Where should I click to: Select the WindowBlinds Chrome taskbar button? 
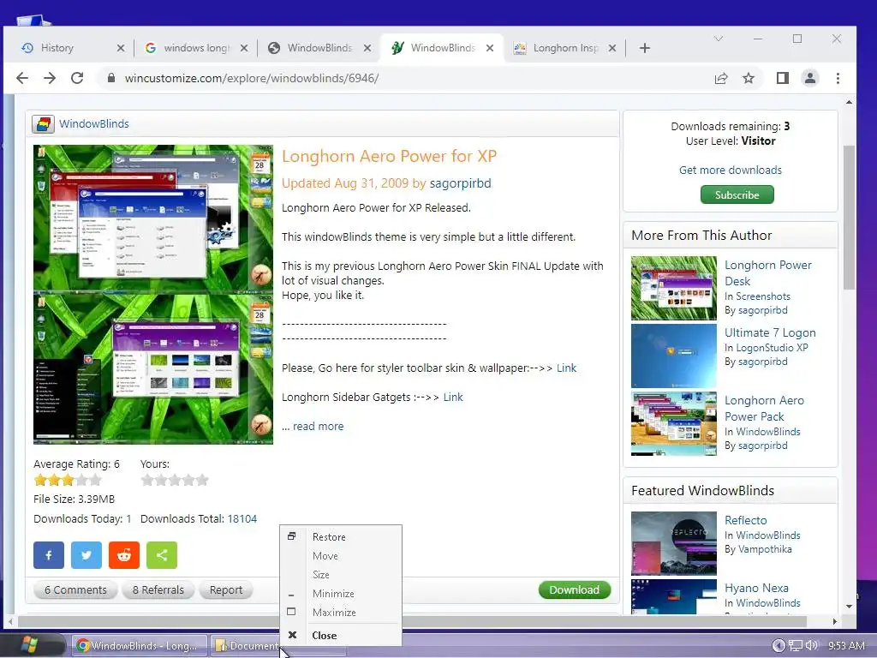point(139,646)
